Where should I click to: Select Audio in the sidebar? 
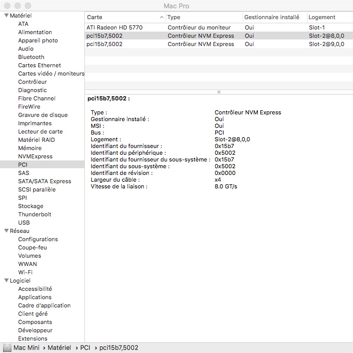click(26, 49)
